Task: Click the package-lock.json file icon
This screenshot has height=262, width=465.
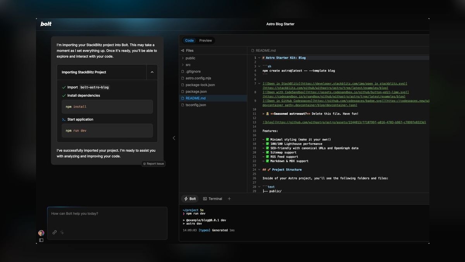Action: tap(183, 85)
